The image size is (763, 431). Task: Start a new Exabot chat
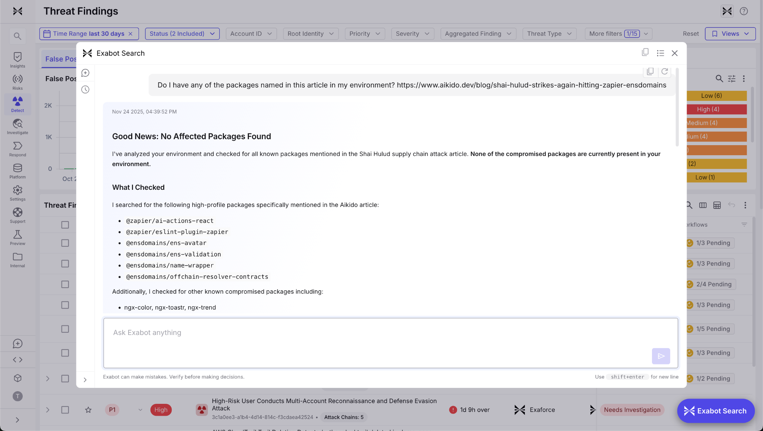tap(85, 73)
